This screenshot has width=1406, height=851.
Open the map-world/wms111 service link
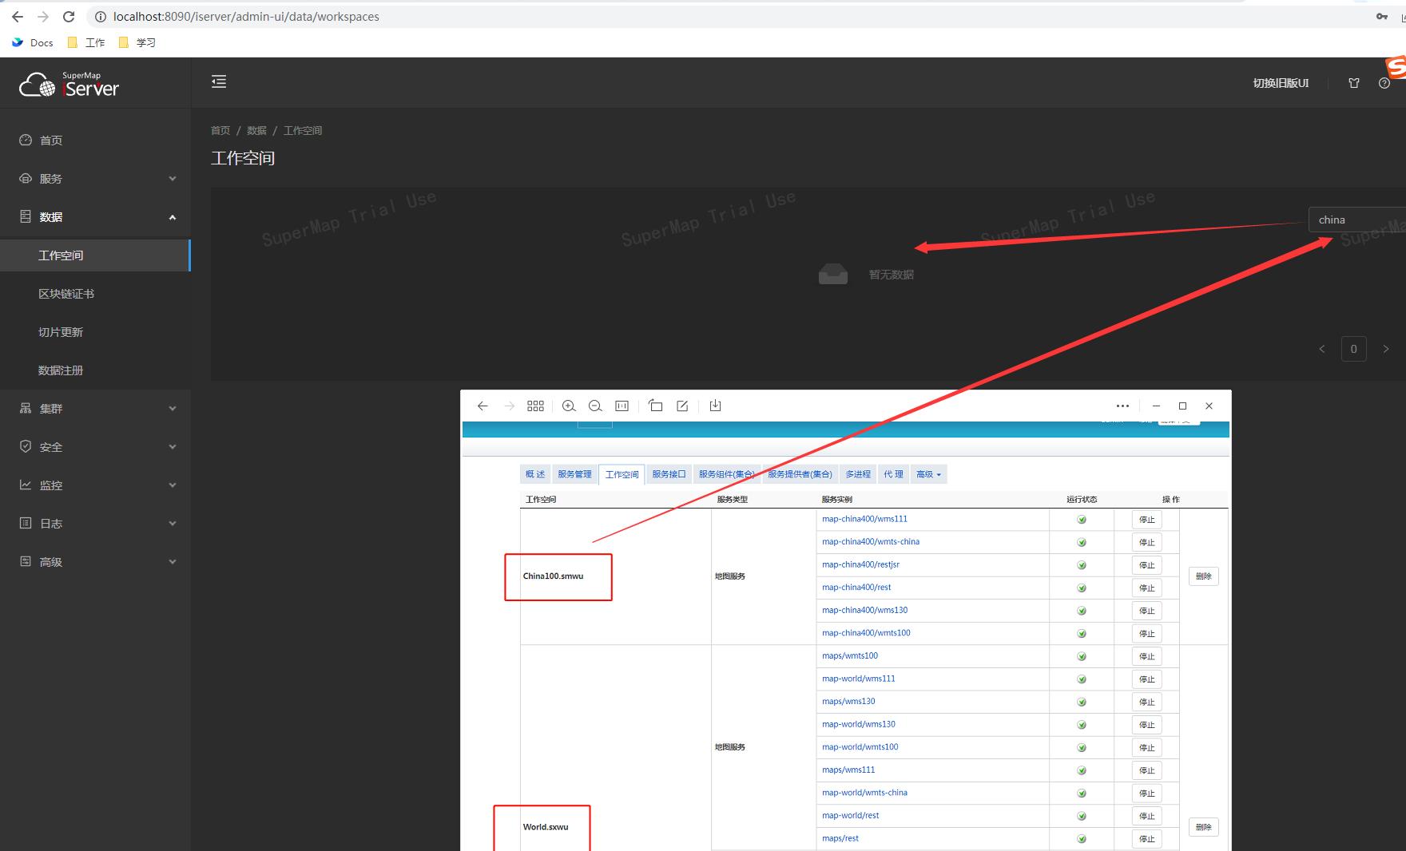tap(859, 679)
